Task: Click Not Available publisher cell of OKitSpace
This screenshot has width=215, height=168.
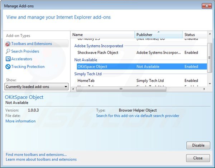Action: [148, 67]
